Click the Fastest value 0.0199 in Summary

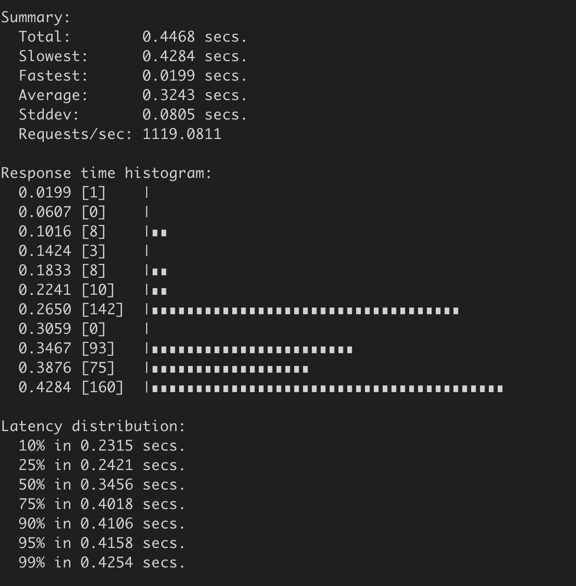tap(168, 76)
